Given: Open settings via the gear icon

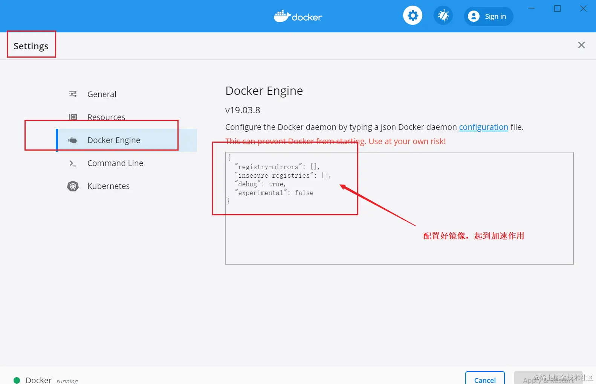Looking at the screenshot, I should click(413, 16).
